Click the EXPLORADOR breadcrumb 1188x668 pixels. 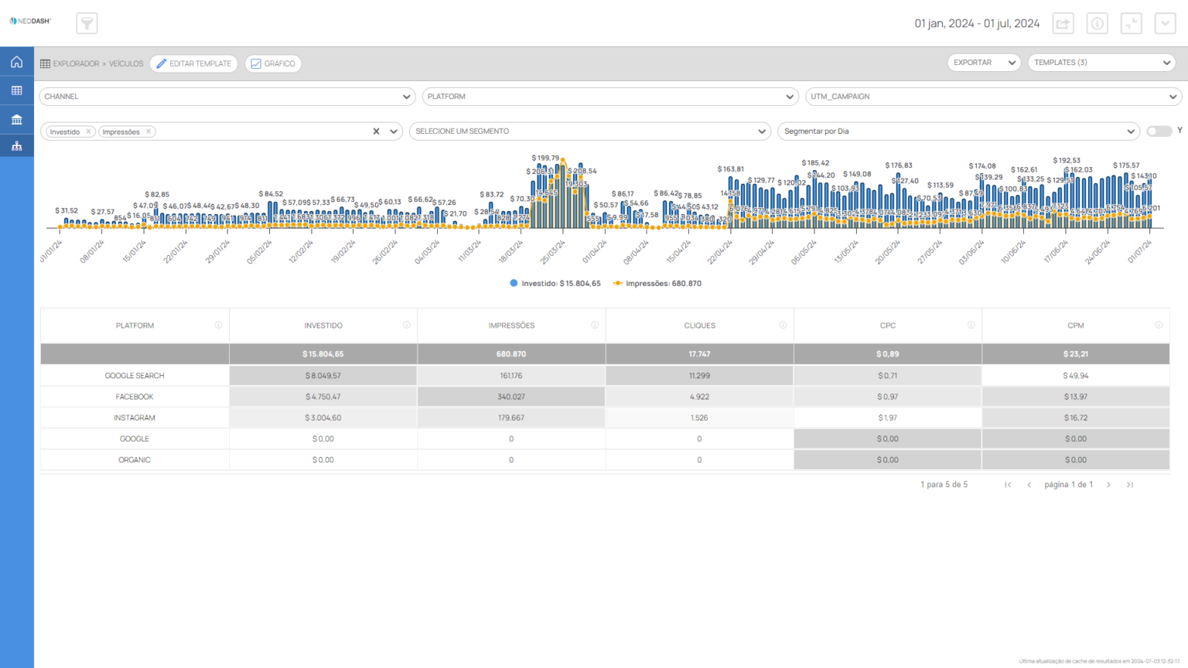75,63
